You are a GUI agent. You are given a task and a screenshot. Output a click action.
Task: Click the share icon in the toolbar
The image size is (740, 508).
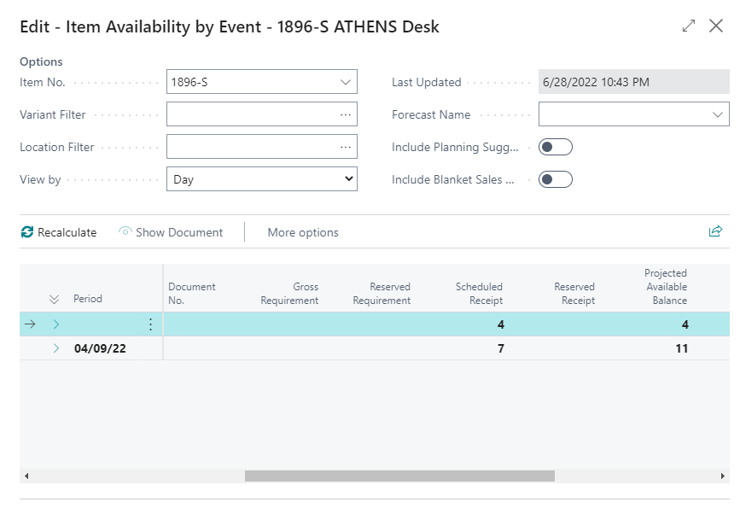pyautogui.click(x=715, y=231)
